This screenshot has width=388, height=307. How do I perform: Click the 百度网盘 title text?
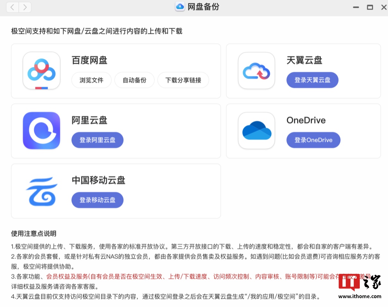point(89,60)
